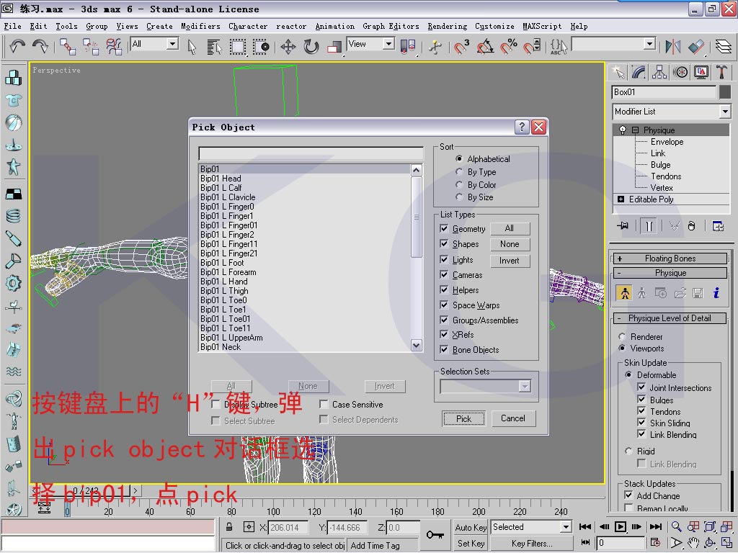This screenshot has width=738, height=553.
Task: Uncheck Joint Intersections option
Action: click(x=641, y=387)
